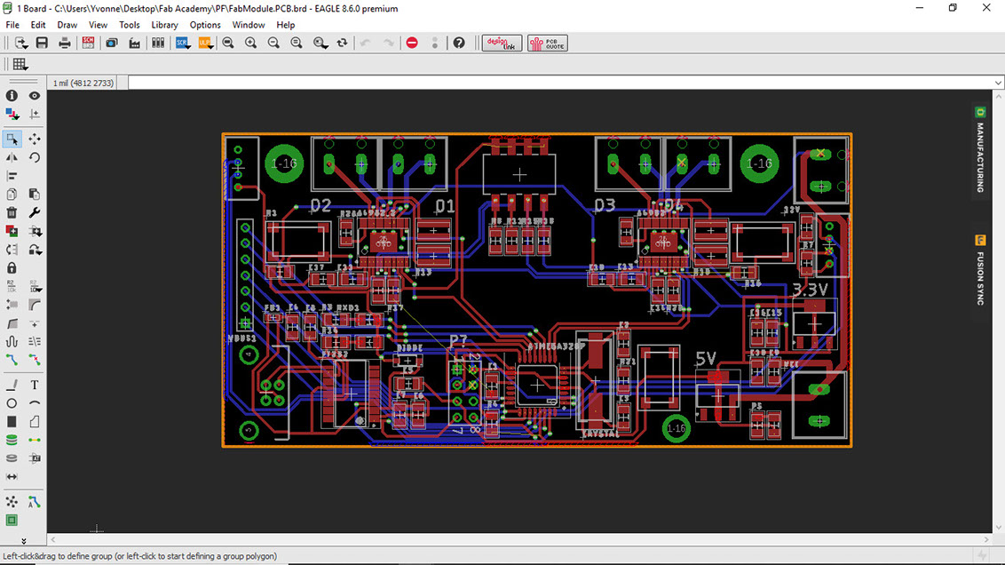The height and width of the screenshot is (565, 1005).
Task: Select the Text tool
Action: 35,385
